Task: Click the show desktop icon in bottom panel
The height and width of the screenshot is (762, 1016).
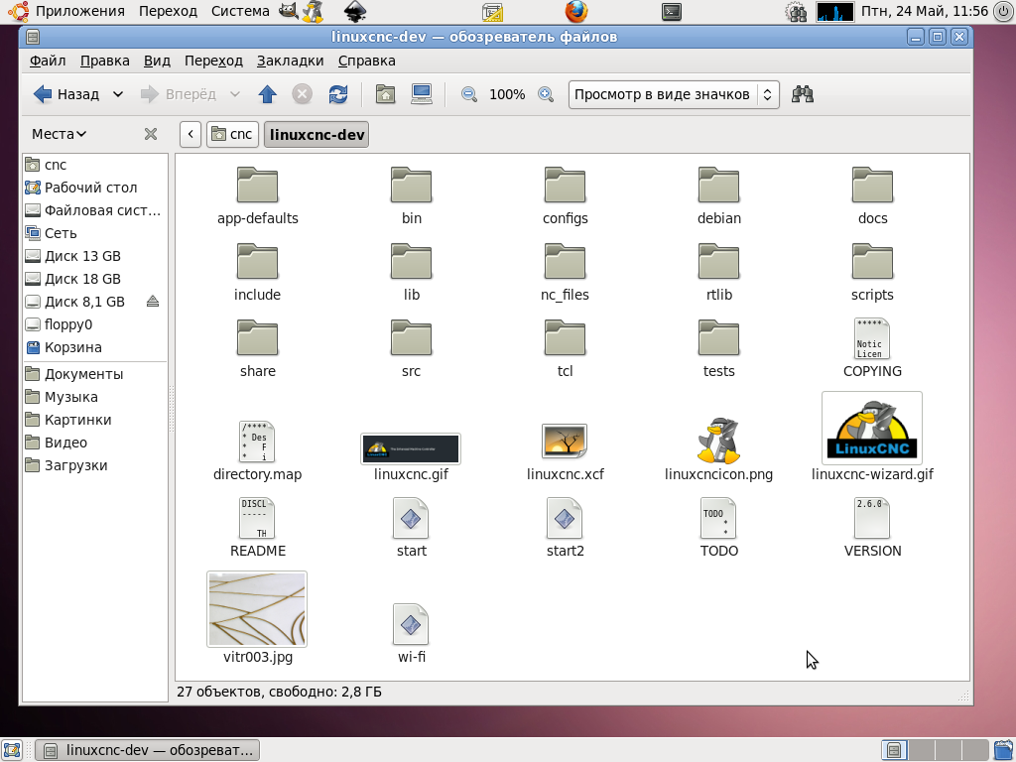Action: coord(12,750)
